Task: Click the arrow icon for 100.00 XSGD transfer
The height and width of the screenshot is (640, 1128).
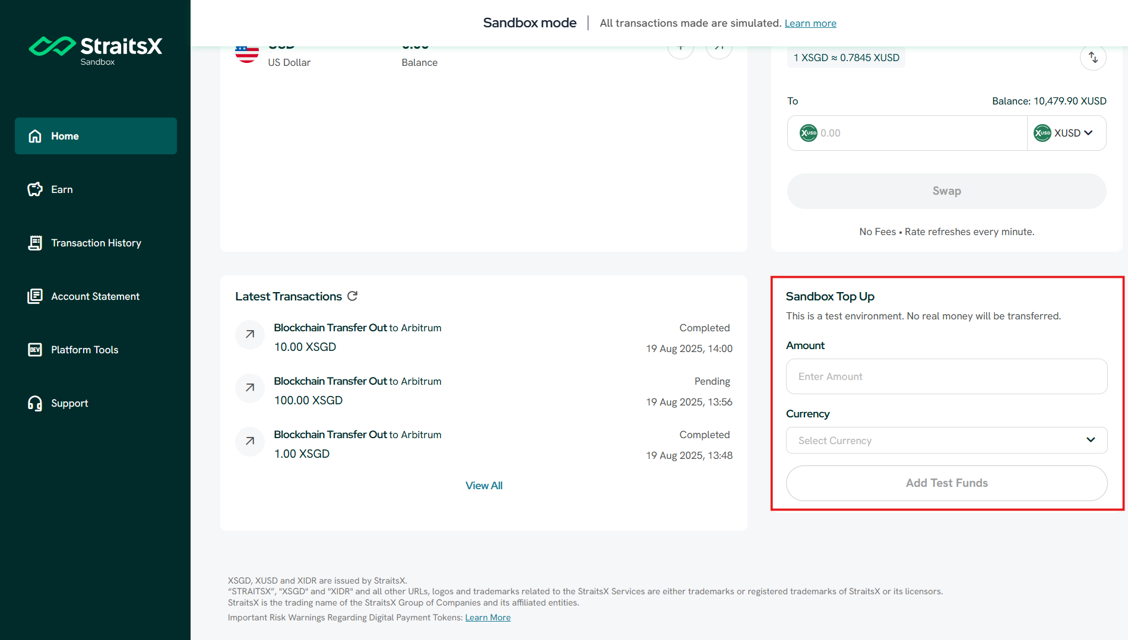Action: point(250,388)
